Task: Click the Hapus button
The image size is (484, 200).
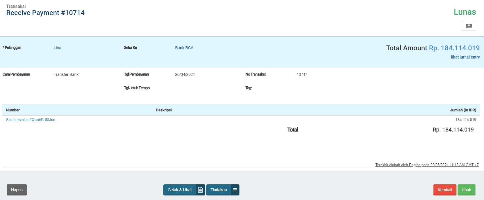Action: click(x=17, y=190)
